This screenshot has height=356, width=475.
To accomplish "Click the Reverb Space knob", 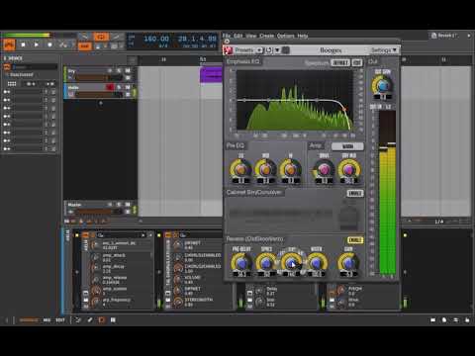I will 266,263.
